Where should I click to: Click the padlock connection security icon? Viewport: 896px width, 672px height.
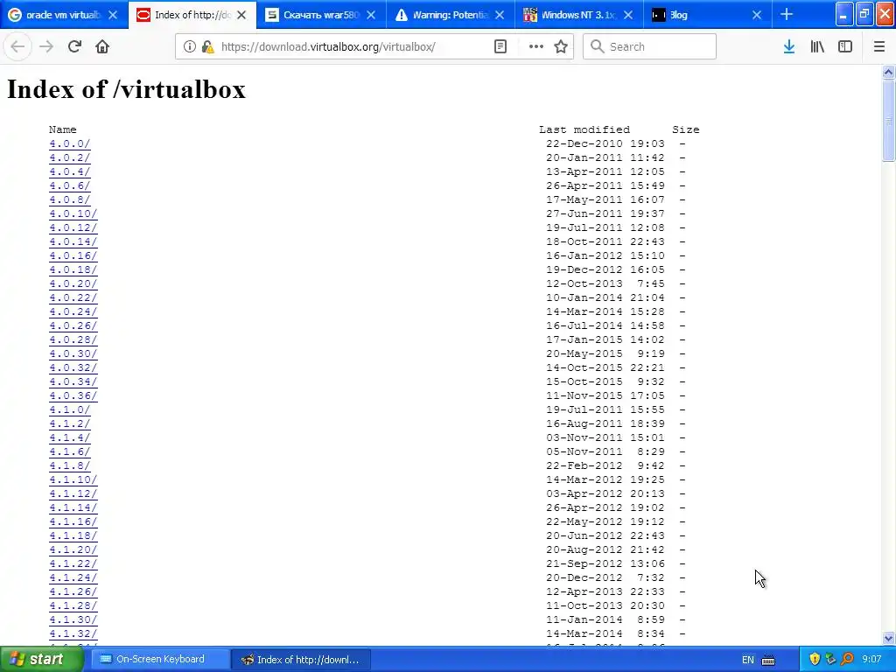(x=207, y=46)
